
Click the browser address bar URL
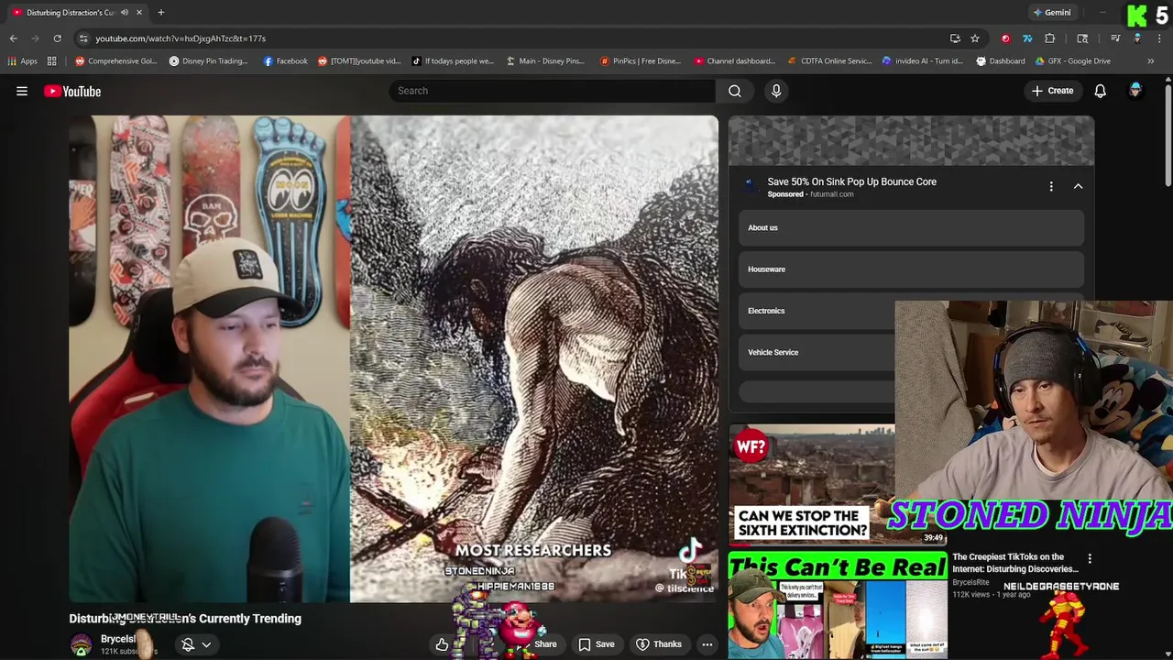click(181, 38)
